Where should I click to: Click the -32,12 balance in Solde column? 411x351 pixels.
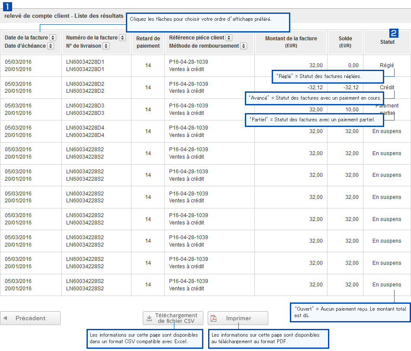[x=351, y=88]
